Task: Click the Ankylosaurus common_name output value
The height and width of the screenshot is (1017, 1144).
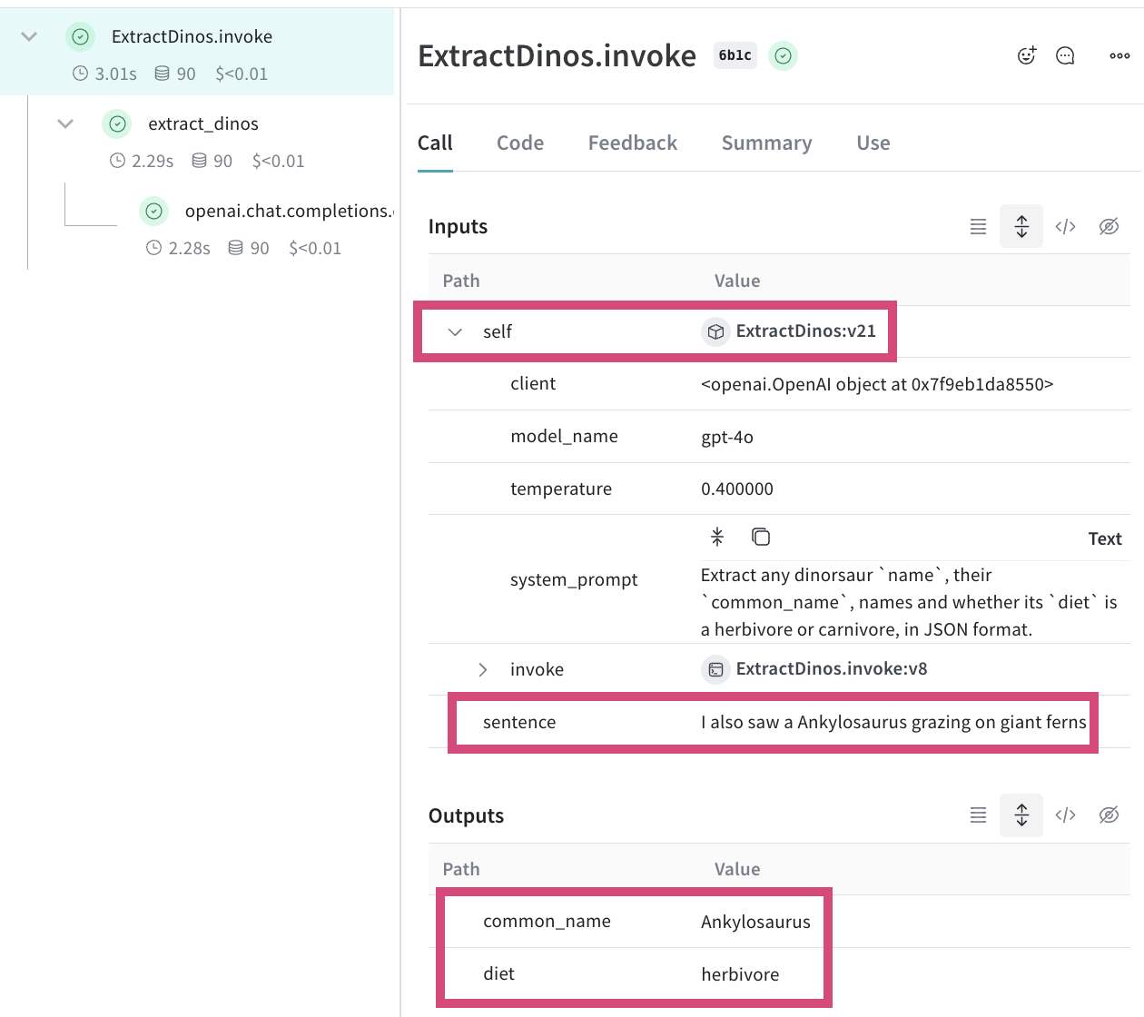Action: 755,922
